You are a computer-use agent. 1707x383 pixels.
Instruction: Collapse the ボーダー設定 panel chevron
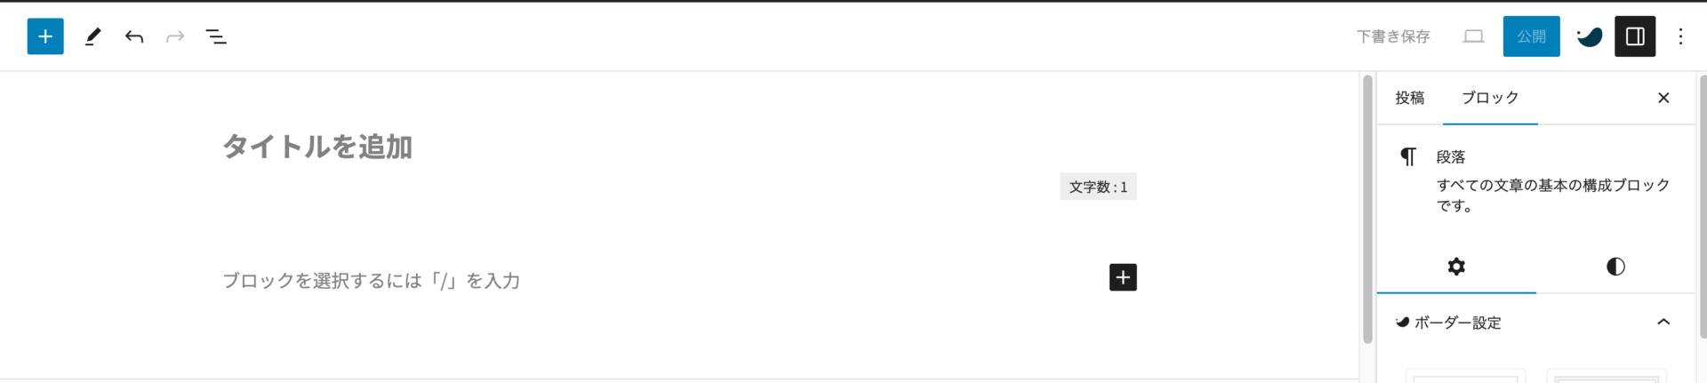pos(1663,322)
